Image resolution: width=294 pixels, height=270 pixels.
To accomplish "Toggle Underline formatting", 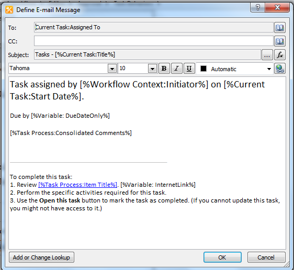I will tap(189, 69).
